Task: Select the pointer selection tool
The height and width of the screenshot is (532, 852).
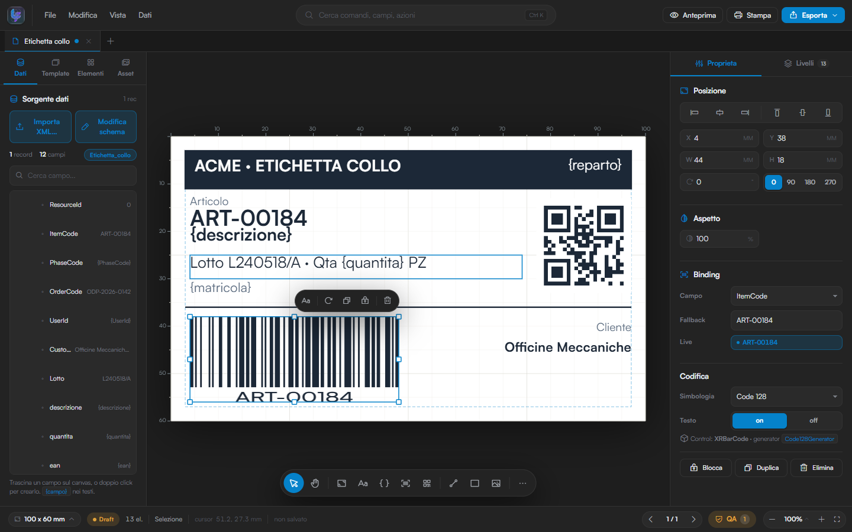Action: (x=293, y=483)
